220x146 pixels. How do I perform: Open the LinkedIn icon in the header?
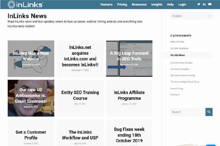[204, 4]
